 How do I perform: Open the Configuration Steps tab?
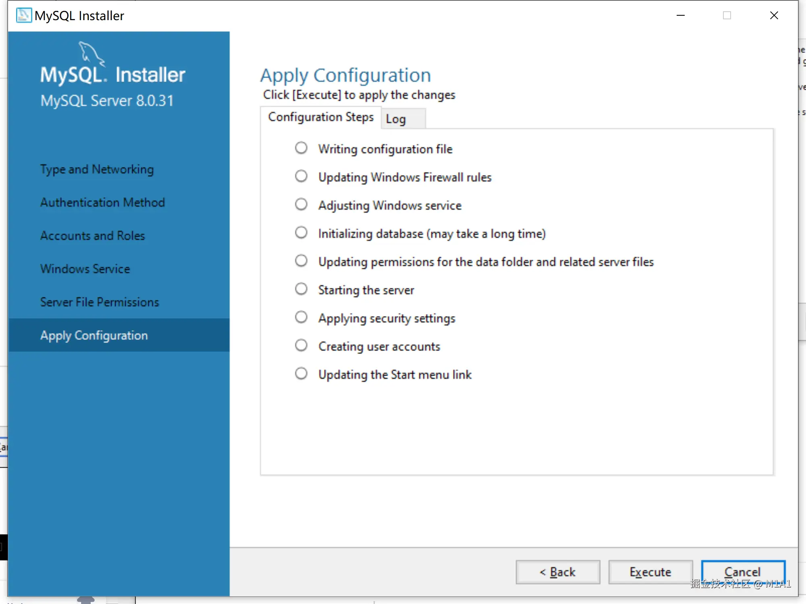pyautogui.click(x=321, y=117)
